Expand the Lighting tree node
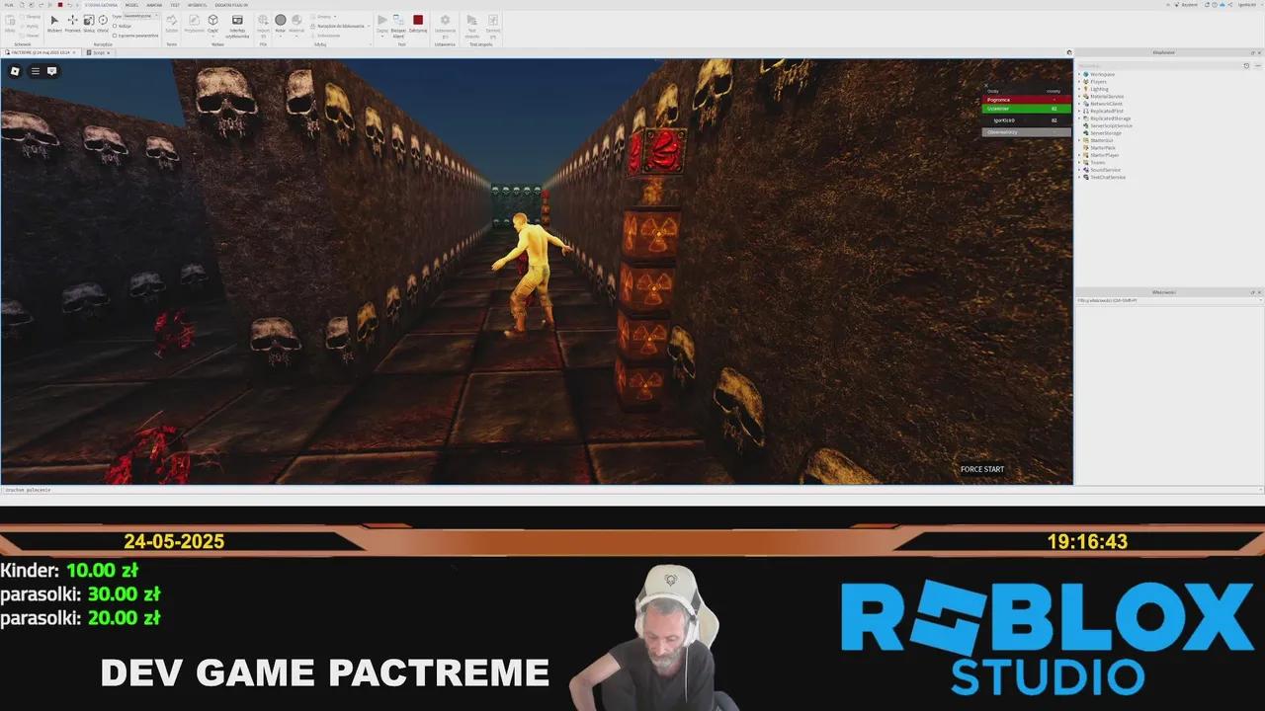Screen dimensions: 1265x711 [1079, 89]
